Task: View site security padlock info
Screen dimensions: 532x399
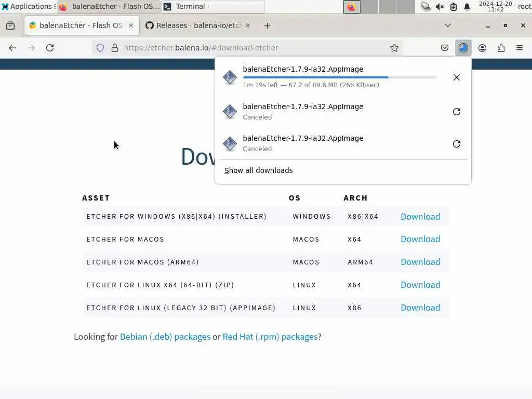Action: 115,48
